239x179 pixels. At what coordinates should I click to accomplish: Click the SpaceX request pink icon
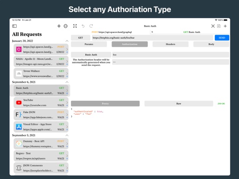click(x=19, y=49)
